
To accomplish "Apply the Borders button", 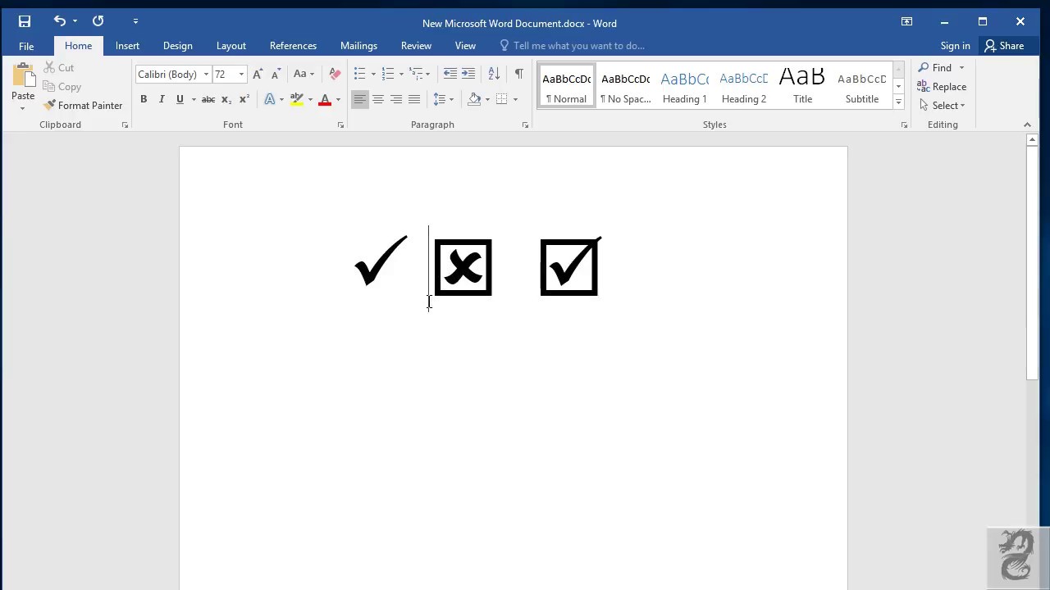I will click(502, 99).
